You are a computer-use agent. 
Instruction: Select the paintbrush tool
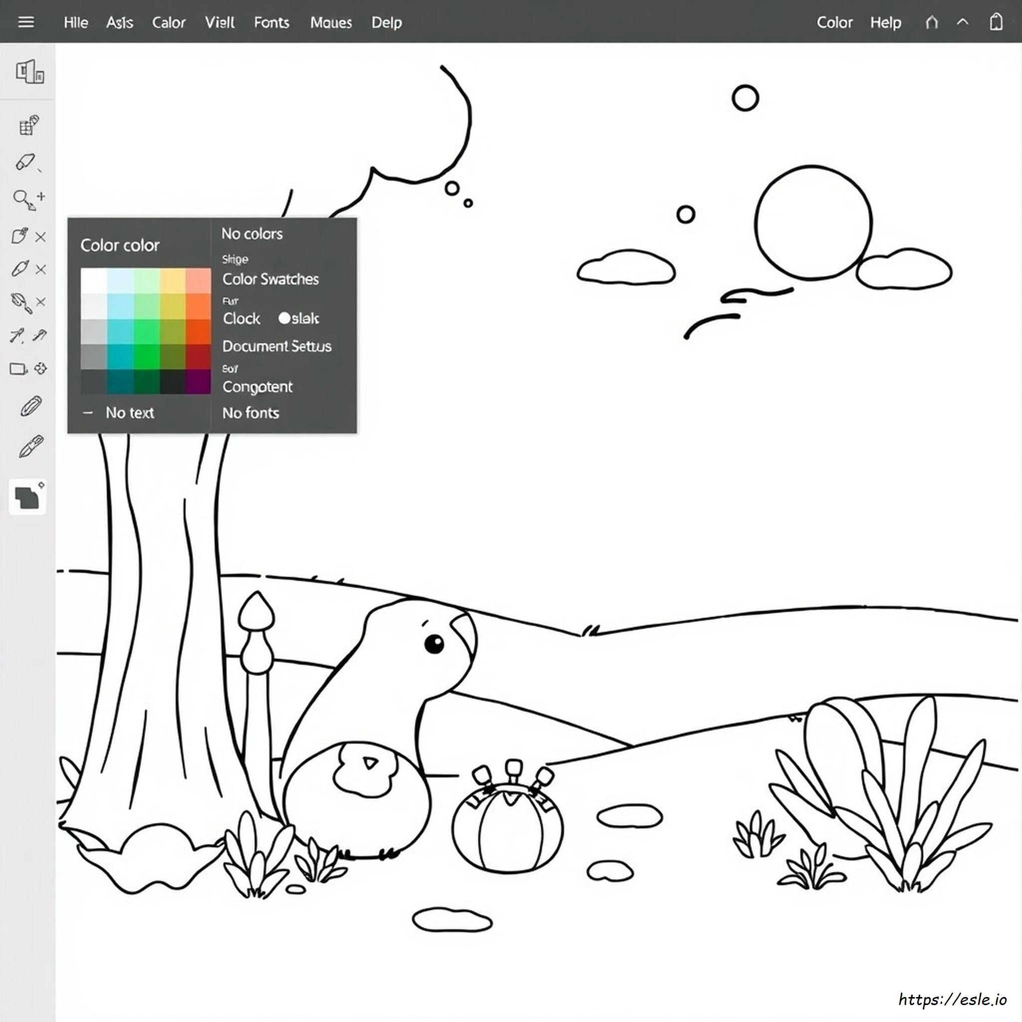coord(20,302)
